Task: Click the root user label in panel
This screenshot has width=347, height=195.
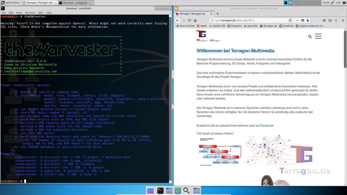Action: 338,3
